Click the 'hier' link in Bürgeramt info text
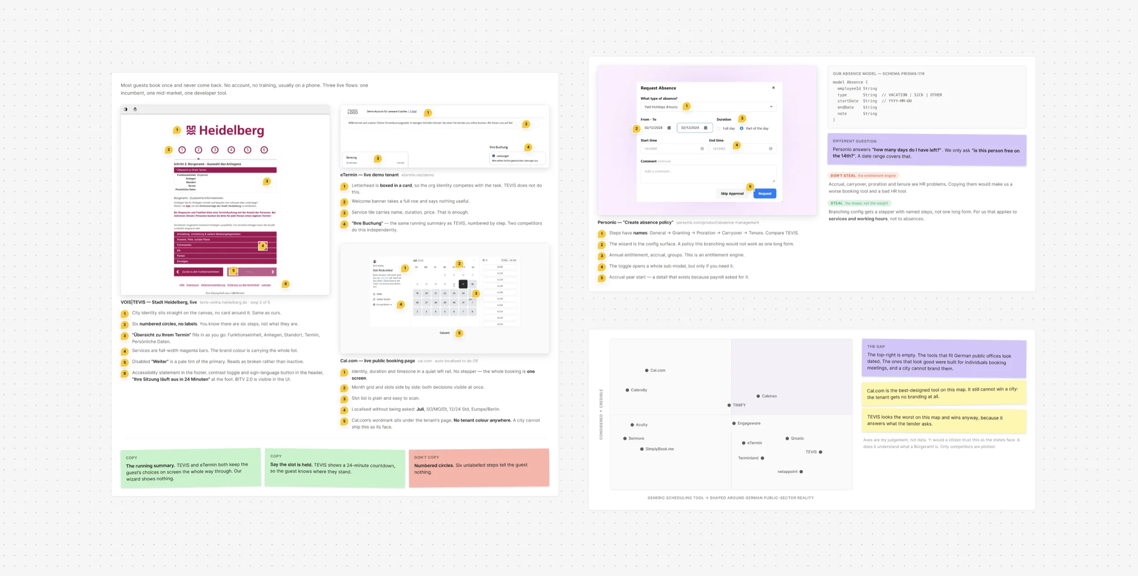The width and height of the screenshot is (1138, 576). (188, 206)
